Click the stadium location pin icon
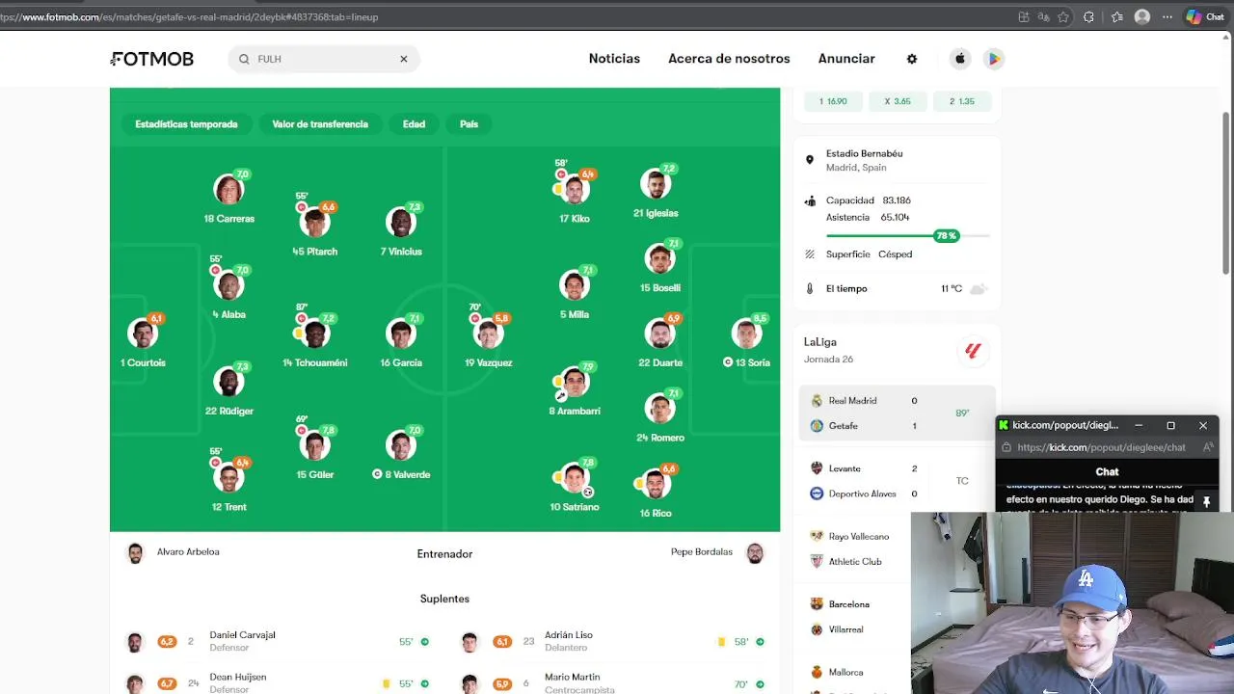The image size is (1234, 694). click(x=810, y=160)
